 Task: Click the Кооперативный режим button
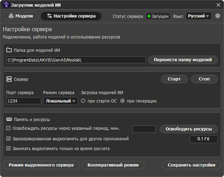[113, 165]
